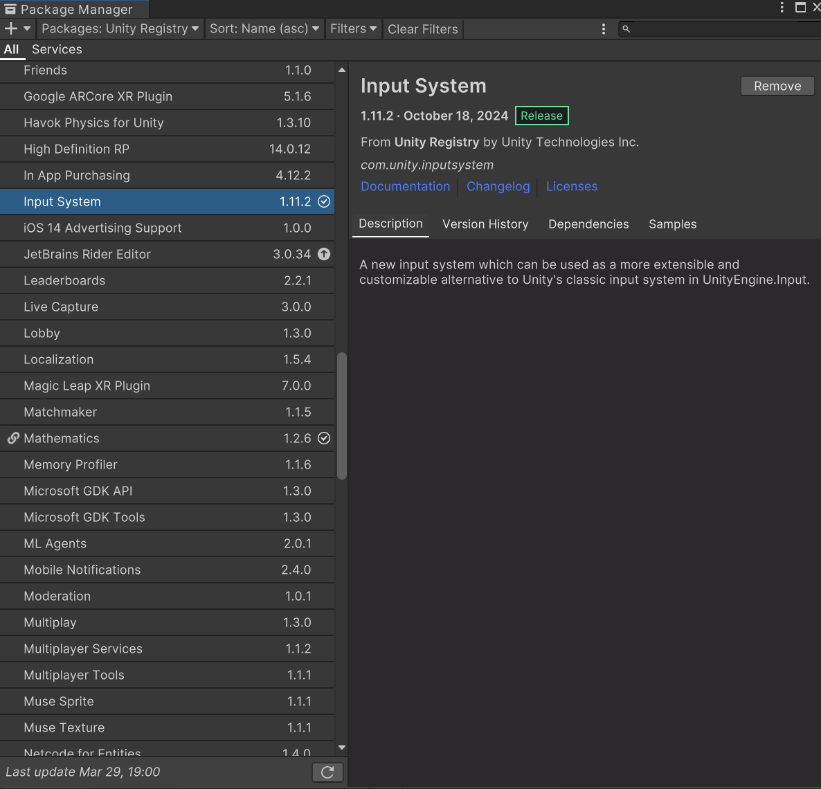Screen dimensions: 821x789
Task: Click the installed checkmark icon on Mathematics
Action: (324, 438)
